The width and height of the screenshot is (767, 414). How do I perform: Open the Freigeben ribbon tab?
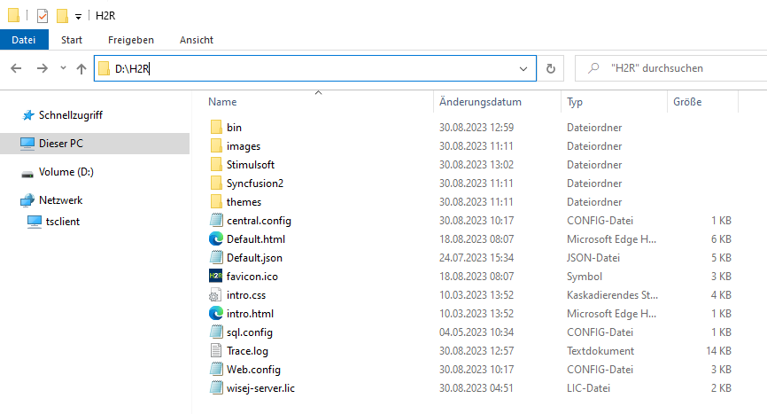(130, 40)
